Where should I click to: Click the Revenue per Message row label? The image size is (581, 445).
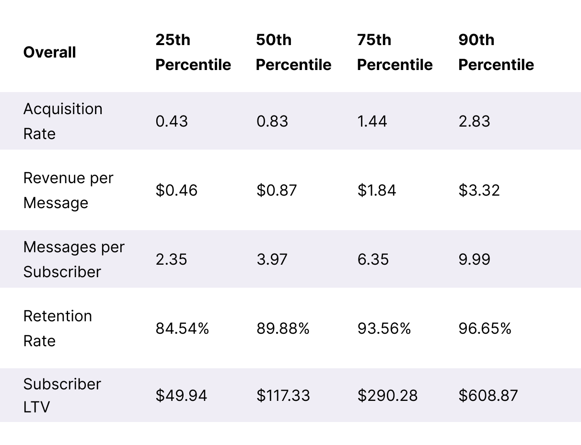(x=68, y=190)
